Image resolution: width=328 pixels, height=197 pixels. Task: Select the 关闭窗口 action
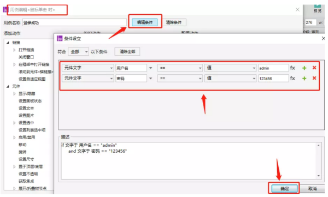[26, 57]
